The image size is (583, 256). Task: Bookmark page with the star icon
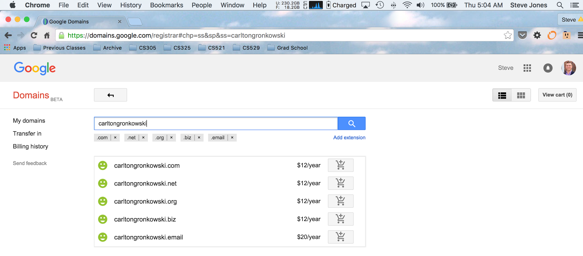508,35
